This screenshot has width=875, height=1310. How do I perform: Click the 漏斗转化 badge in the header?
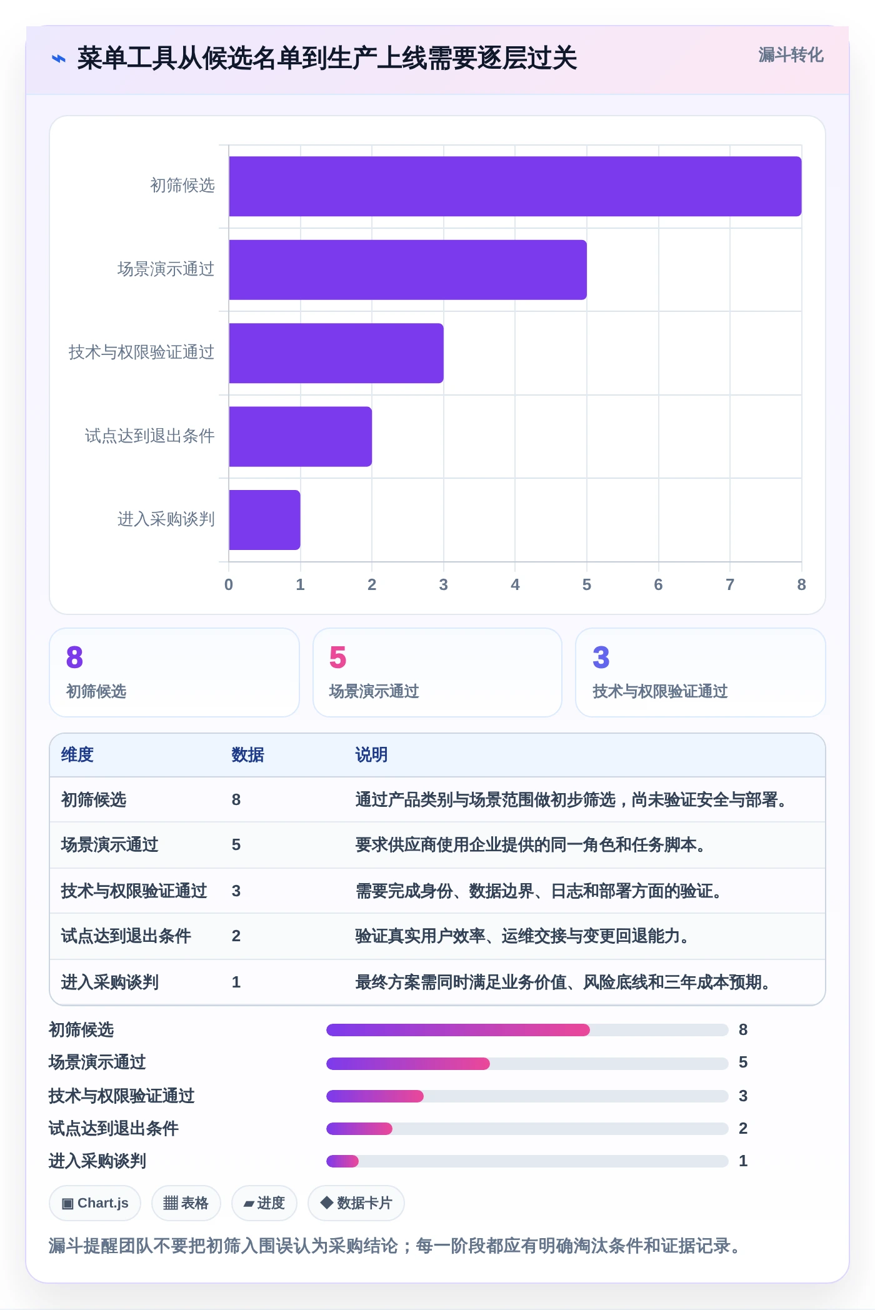pos(791,55)
